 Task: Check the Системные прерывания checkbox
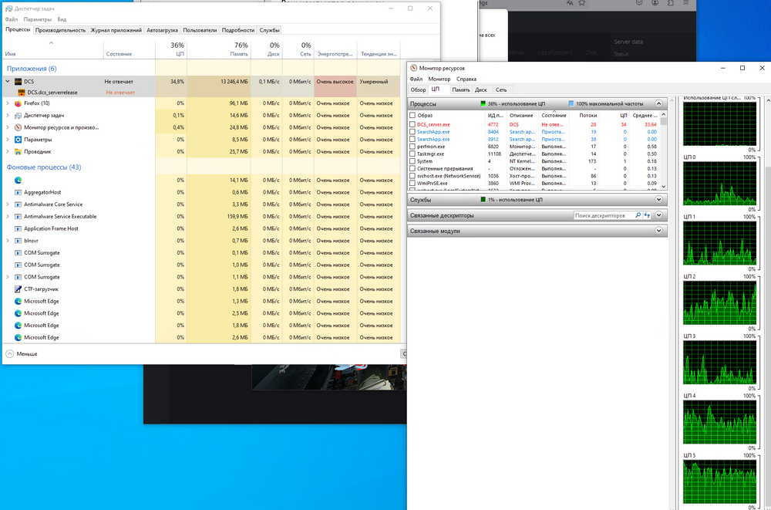412,168
